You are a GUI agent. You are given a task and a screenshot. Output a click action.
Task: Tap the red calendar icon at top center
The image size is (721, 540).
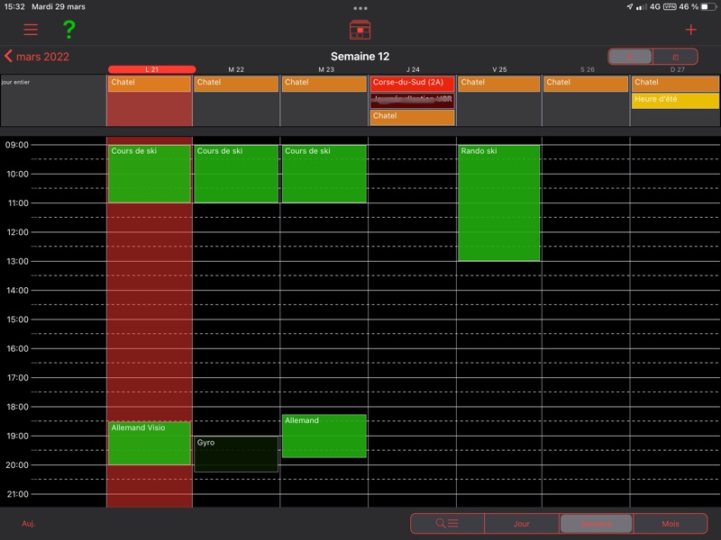click(x=360, y=30)
